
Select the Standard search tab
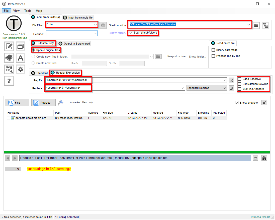pyautogui.click(x=39, y=73)
